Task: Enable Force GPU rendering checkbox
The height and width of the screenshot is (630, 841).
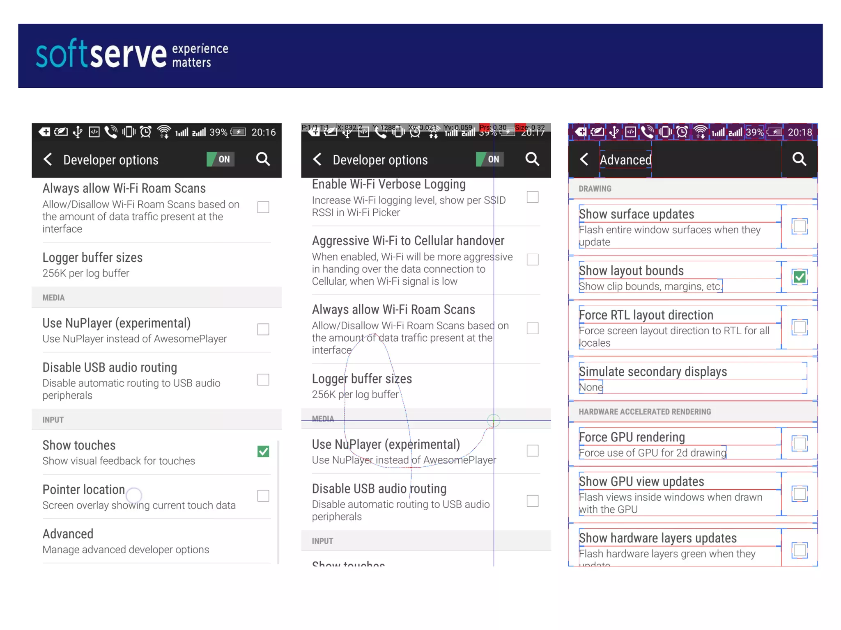Action: 800,443
